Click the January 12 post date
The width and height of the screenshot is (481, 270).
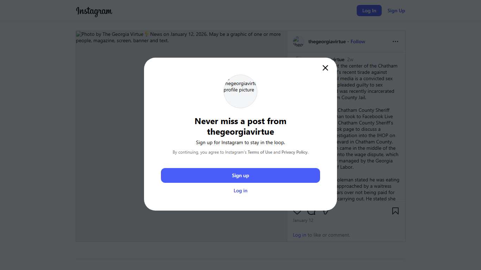(x=303, y=220)
